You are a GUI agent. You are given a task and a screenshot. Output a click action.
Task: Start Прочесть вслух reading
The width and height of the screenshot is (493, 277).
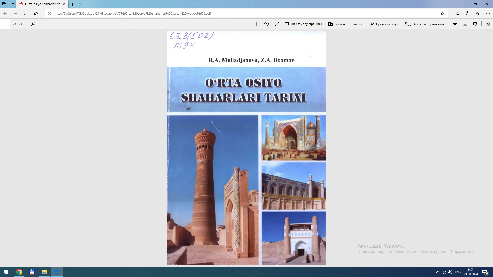[384, 24]
